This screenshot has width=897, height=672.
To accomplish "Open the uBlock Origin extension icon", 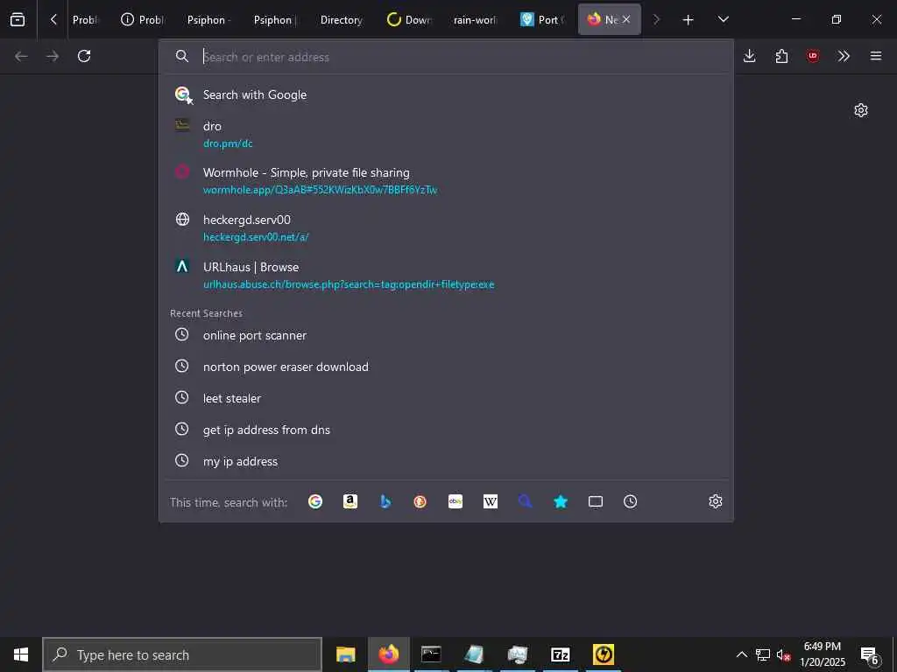I will tap(813, 56).
